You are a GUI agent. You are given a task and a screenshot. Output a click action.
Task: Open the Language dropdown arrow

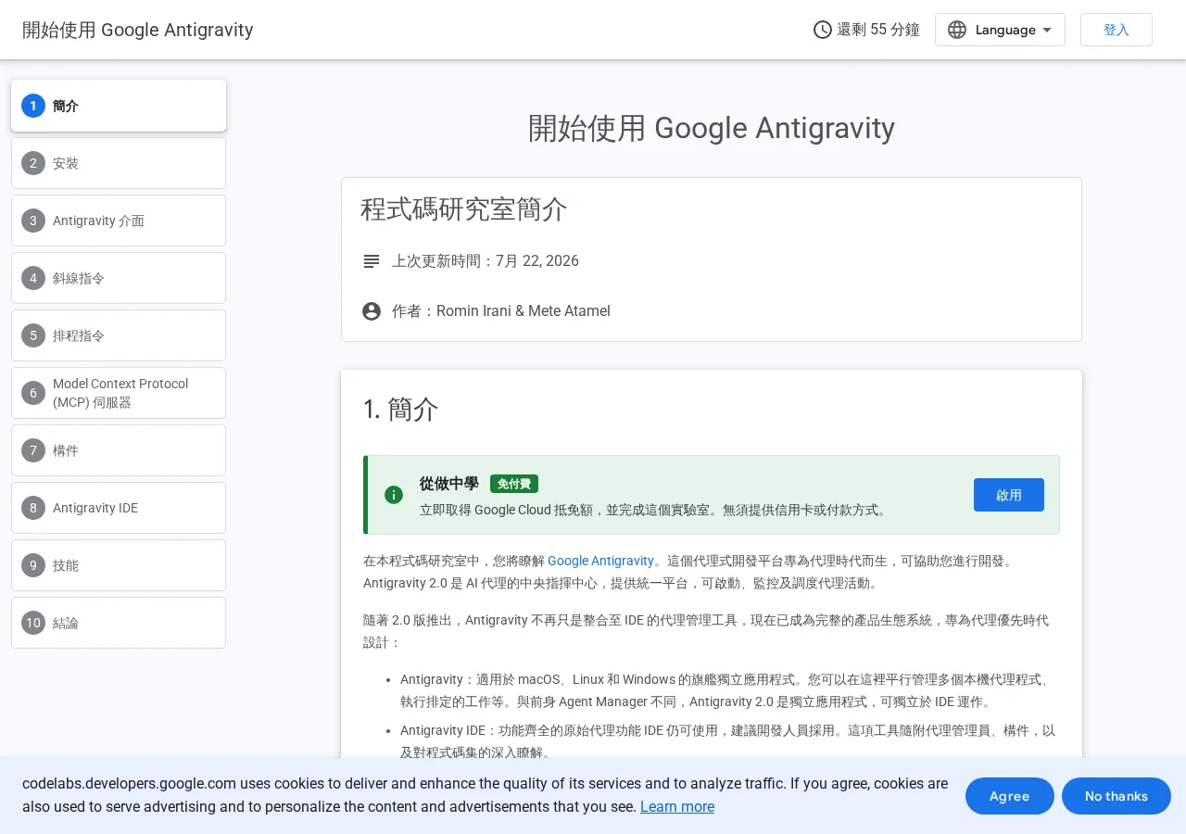[1047, 30]
